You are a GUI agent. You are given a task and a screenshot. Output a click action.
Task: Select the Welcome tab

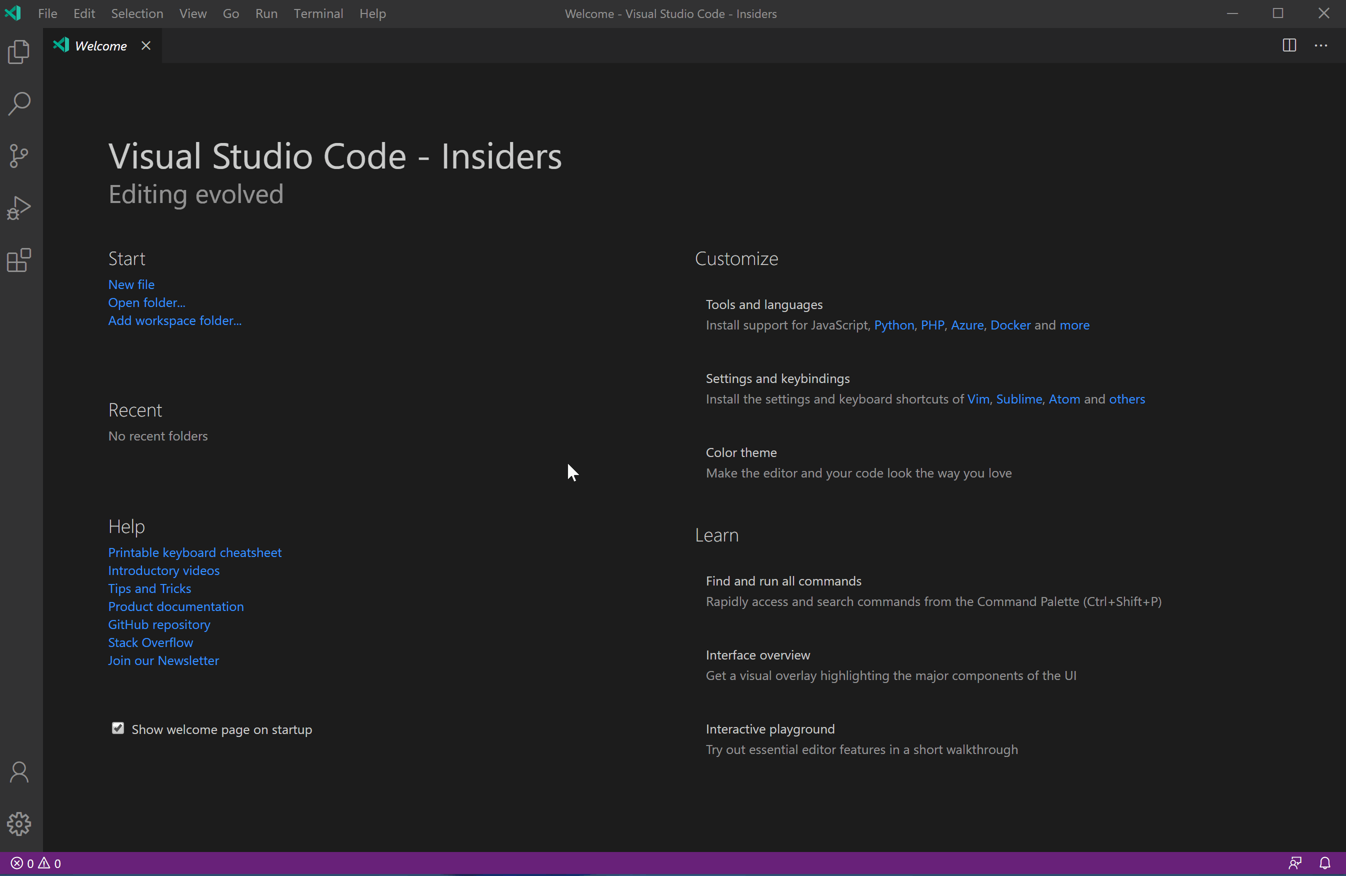pos(100,46)
